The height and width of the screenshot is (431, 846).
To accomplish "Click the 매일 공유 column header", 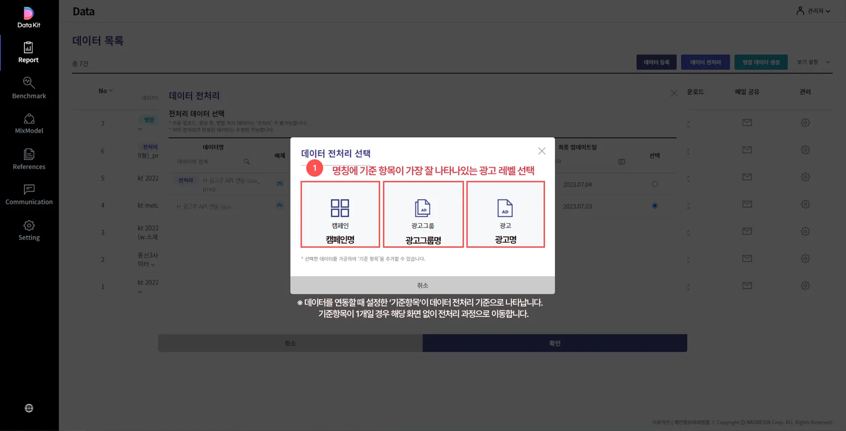I will point(747,92).
